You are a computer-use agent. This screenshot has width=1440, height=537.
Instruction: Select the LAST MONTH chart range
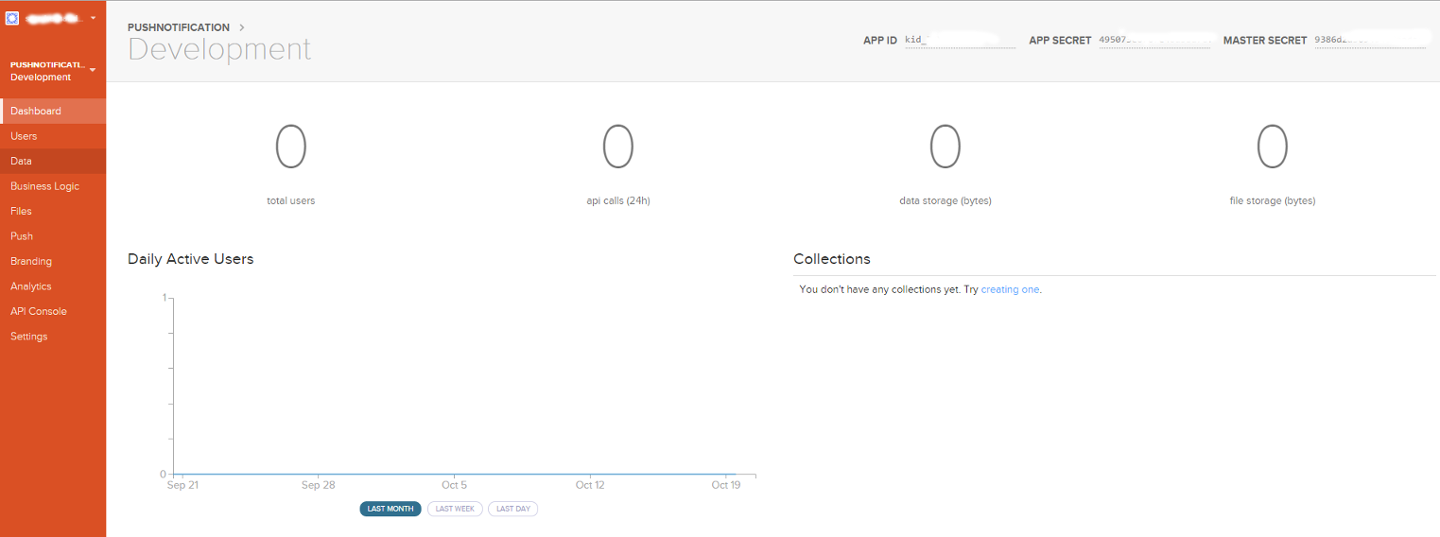tap(390, 509)
